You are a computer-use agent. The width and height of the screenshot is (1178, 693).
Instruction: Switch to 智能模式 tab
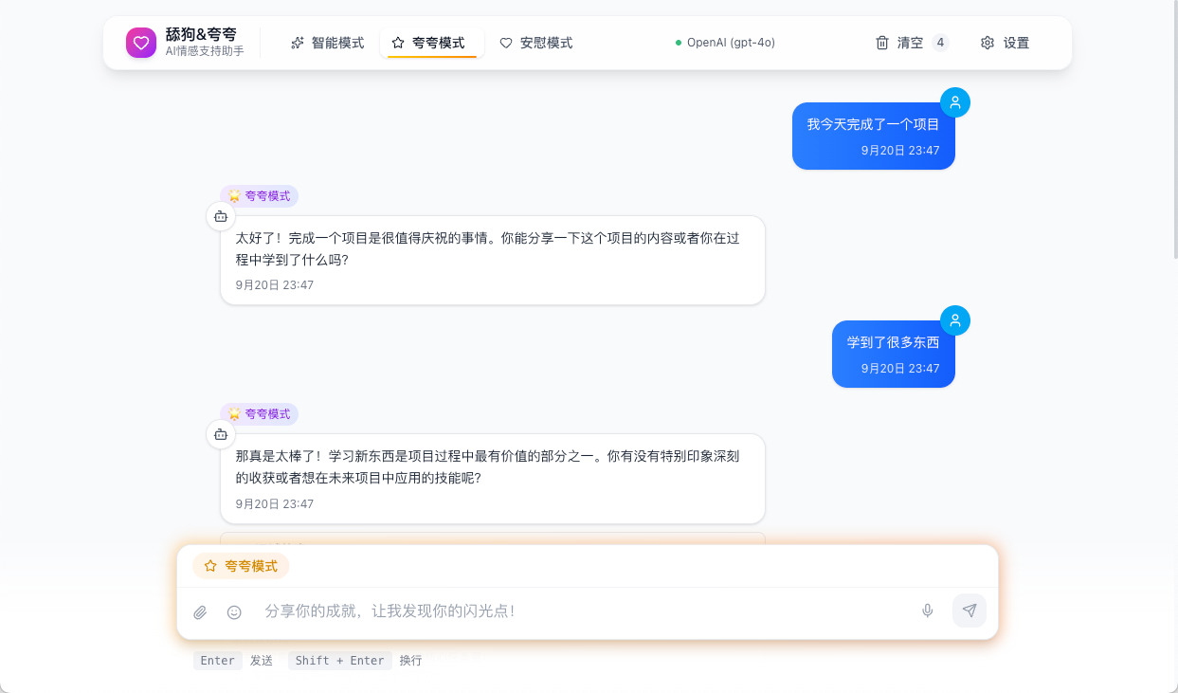pyautogui.click(x=327, y=43)
